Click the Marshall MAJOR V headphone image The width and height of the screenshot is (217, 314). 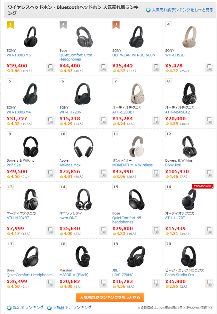pos(83,257)
